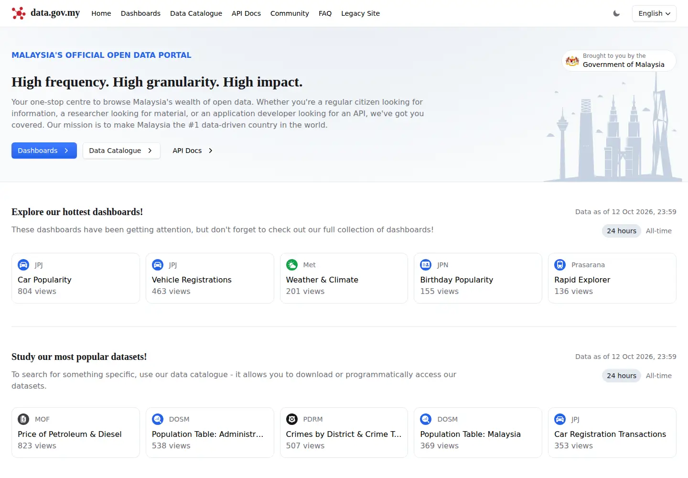Click DOSM icon on Population Table: Malaysia card
Viewport: 688px width, 478px height.
pos(426,419)
